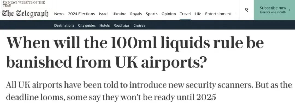Image resolution: width=295 pixels, height=105 pixels.
Task: Select Royals in the navigation bar
Action: click(x=136, y=14)
